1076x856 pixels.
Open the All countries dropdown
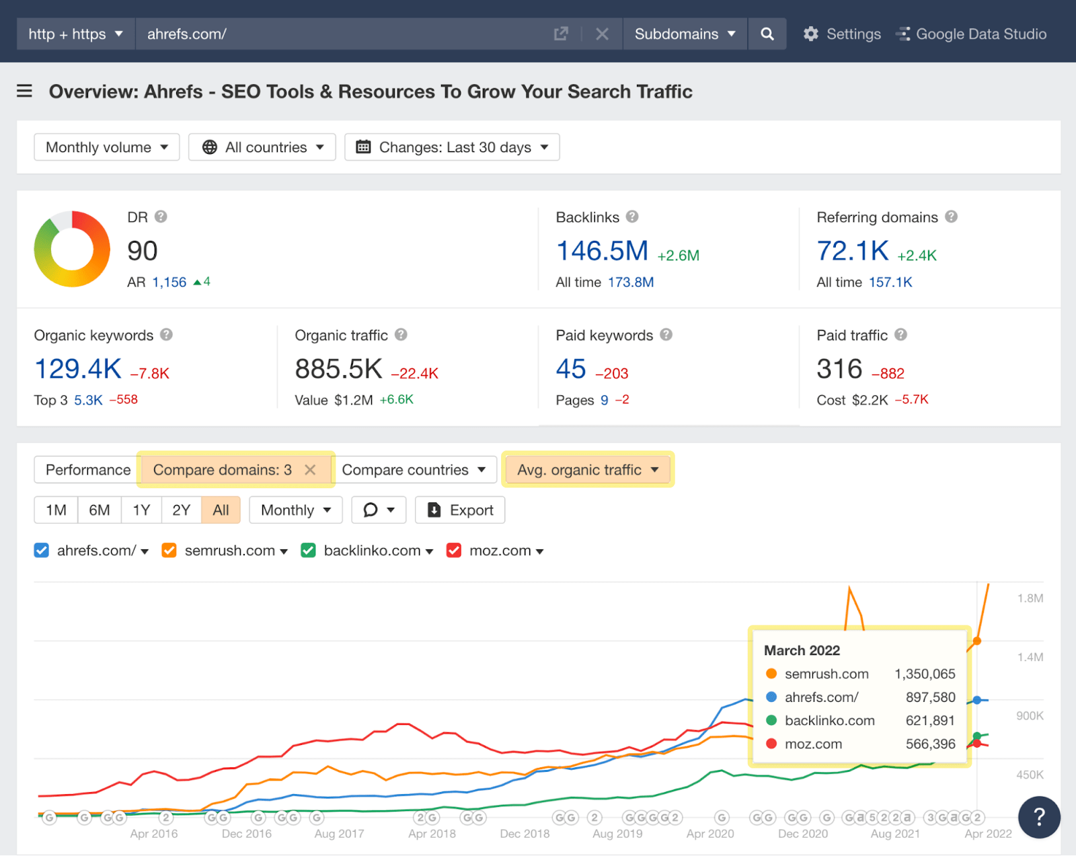tap(262, 147)
